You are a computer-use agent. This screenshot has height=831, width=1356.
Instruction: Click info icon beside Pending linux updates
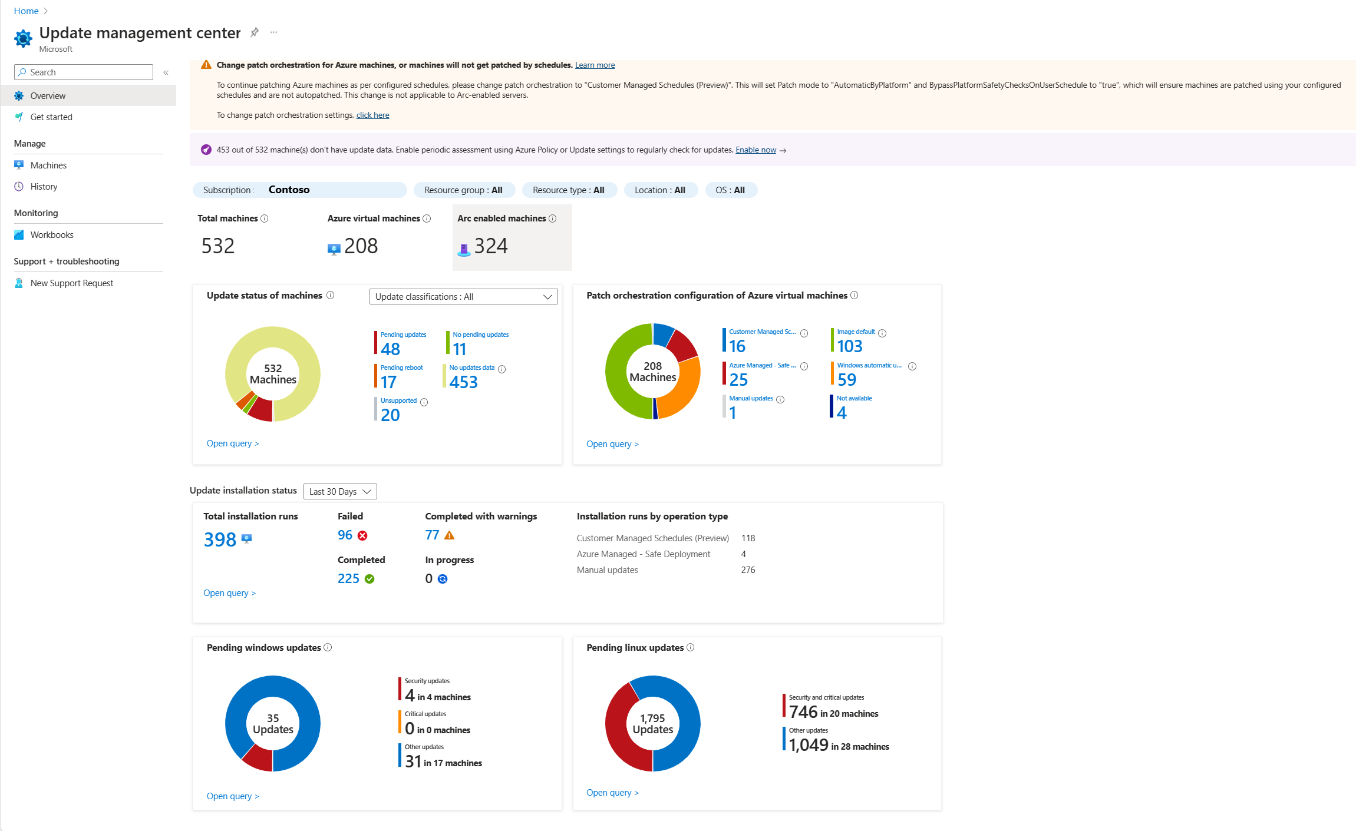[x=691, y=647]
